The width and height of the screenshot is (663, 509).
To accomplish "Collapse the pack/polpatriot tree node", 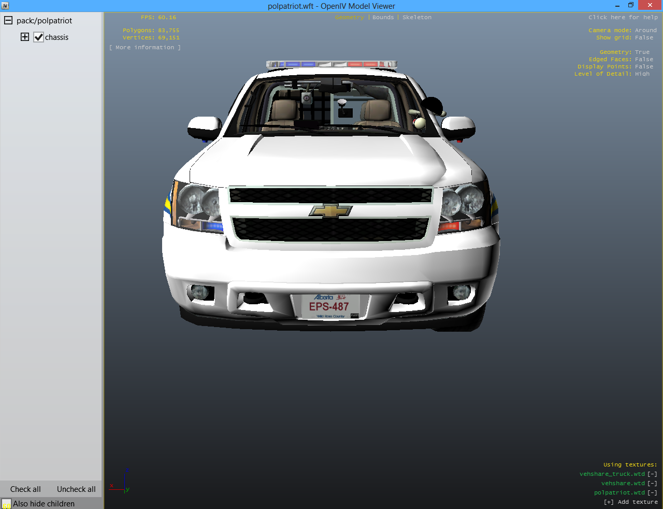I will 8,21.
